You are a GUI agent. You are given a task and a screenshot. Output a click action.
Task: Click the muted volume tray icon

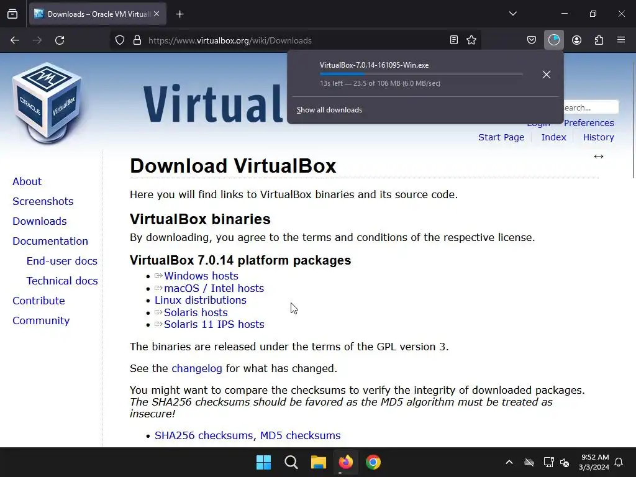coord(564,462)
